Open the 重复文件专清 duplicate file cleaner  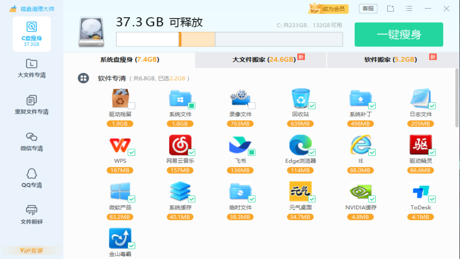[x=31, y=105]
